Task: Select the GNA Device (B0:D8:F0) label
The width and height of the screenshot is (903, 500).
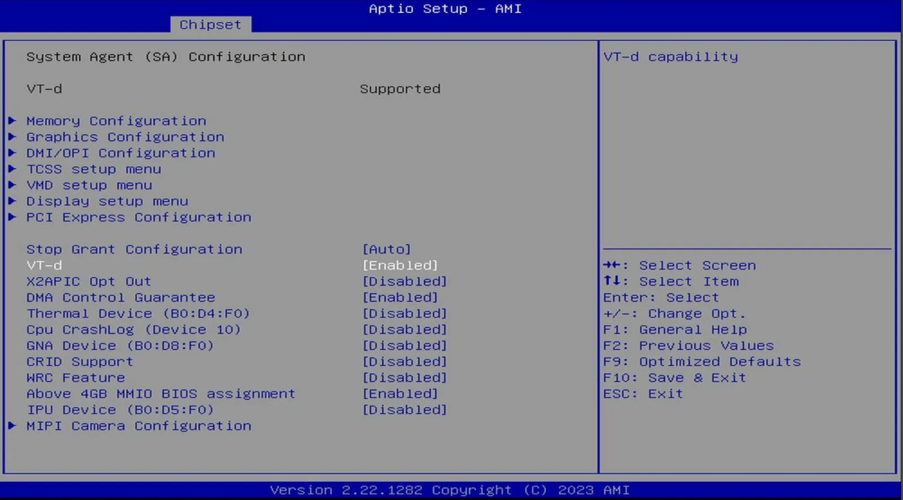Action: point(120,346)
